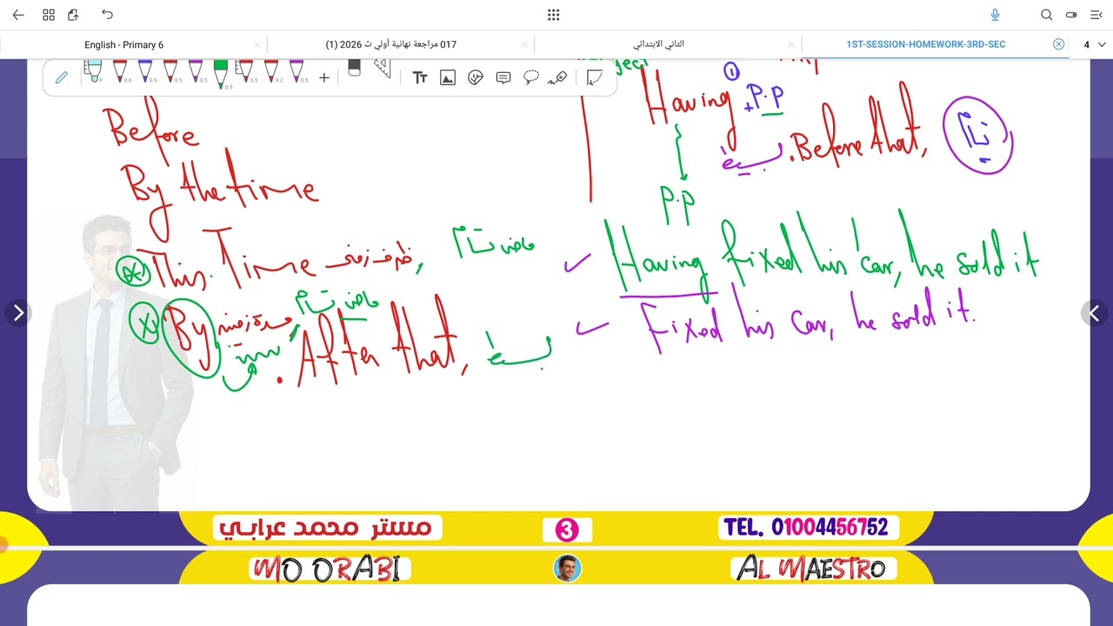The width and height of the screenshot is (1113, 626).
Task: Insert an image with the picture icon
Action: click(448, 77)
